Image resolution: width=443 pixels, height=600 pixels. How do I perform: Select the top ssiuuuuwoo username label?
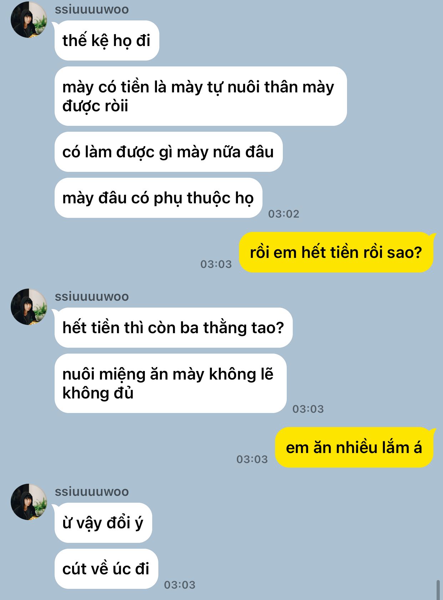92,9
